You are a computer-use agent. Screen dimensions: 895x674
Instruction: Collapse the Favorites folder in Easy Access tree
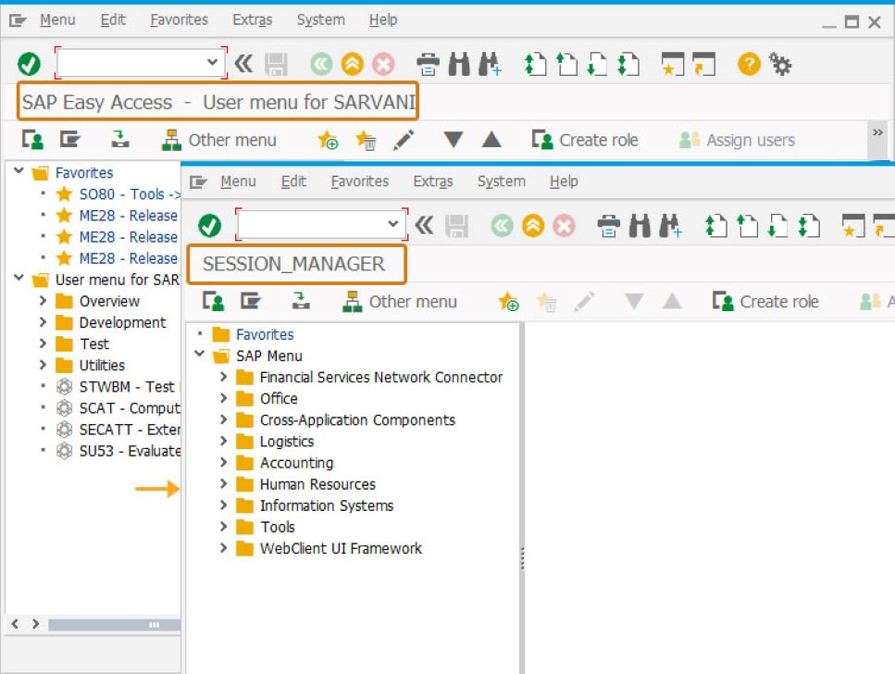(19, 170)
